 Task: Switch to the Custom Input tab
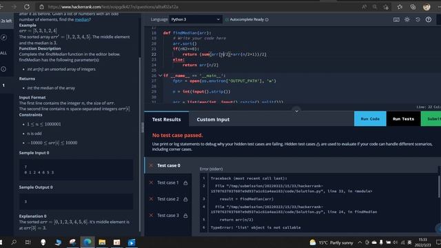(213, 119)
